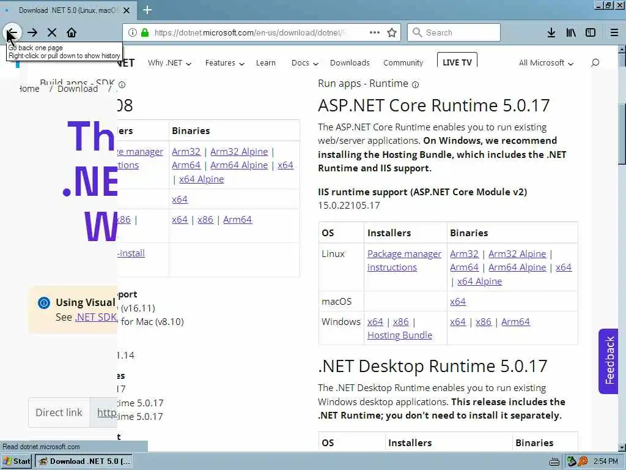Image resolution: width=626 pixels, height=470 pixels.
Task: Click the green shield tray icon
Action: coord(572,461)
